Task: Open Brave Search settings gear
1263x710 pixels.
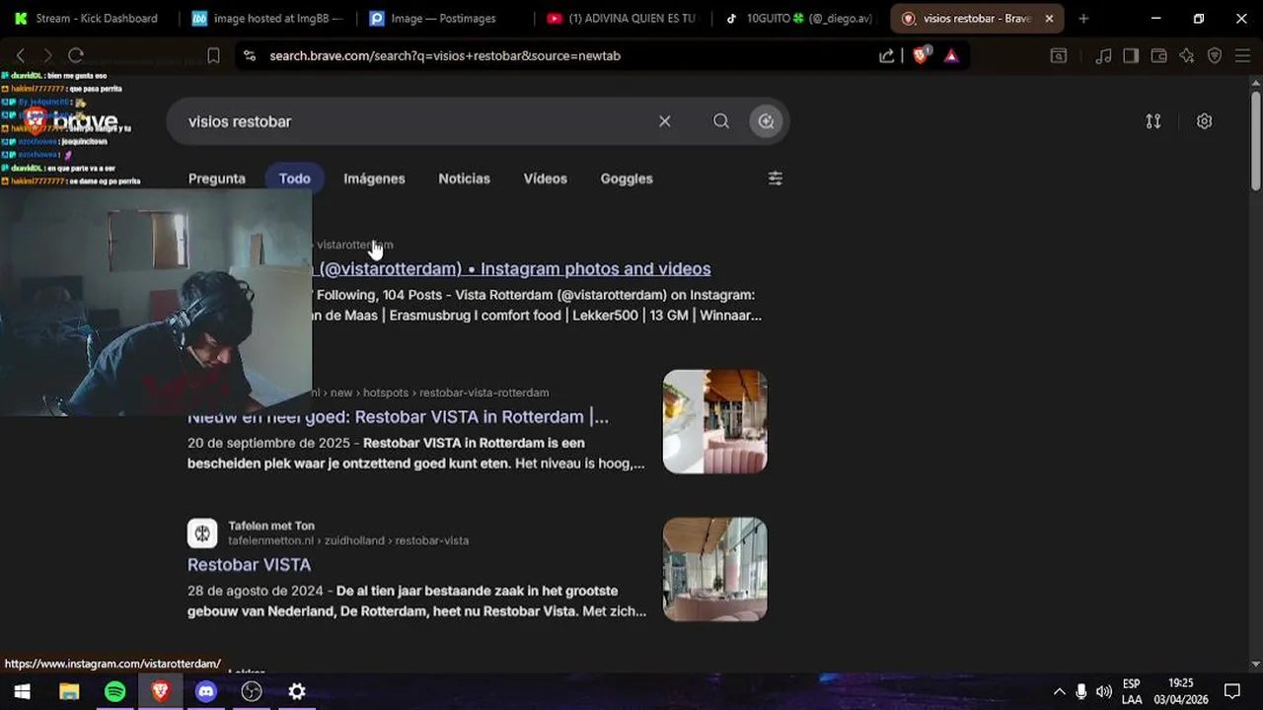Action: tap(1204, 121)
